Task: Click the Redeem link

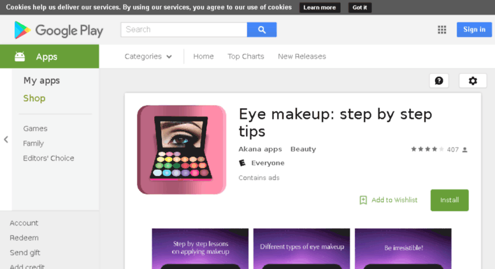Action: (24, 238)
